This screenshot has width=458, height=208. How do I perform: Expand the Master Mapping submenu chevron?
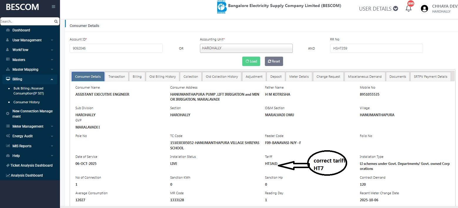point(52,70)
